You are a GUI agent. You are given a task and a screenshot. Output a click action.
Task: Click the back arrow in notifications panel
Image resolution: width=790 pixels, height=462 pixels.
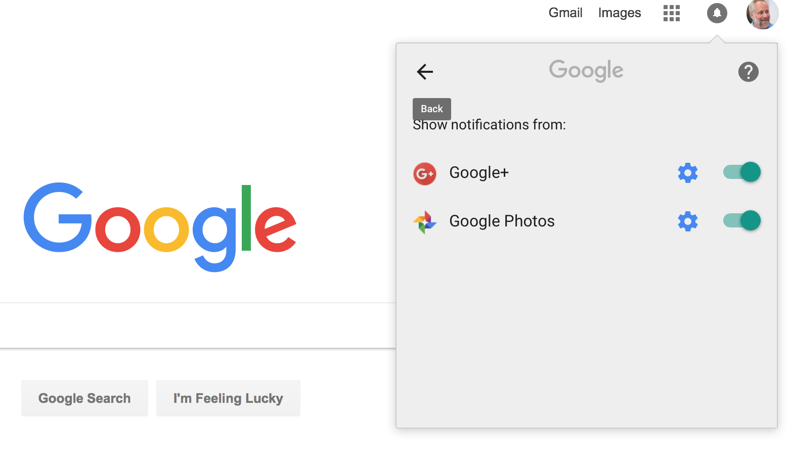425,72
